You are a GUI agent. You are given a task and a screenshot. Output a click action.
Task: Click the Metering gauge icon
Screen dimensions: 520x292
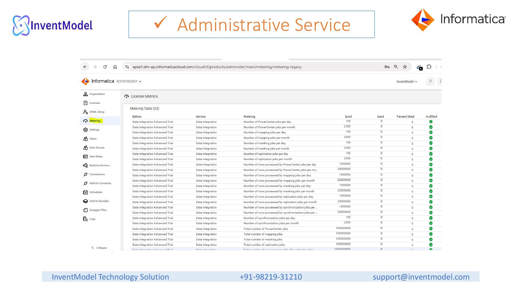85,121
